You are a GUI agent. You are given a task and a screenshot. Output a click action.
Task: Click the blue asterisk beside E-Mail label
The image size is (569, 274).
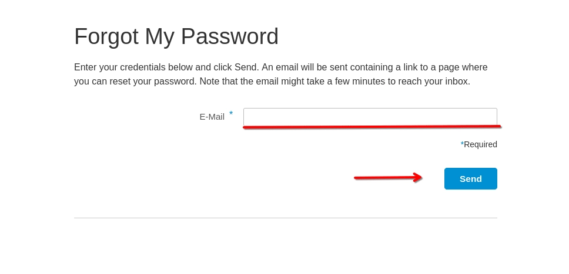pyautogui.click(x=231, y=114)
